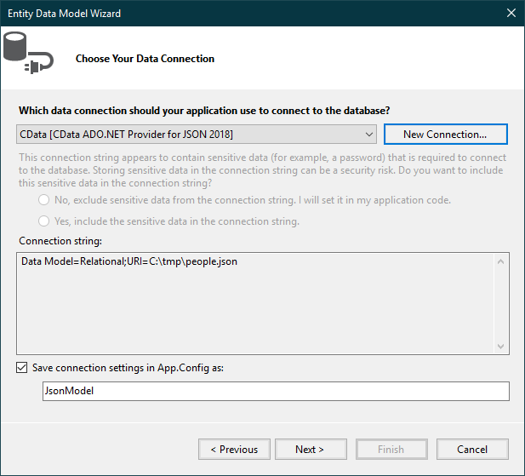Open the CData JSON data connection dropdown
The image size is (525, 476).
click(x=368, y=135)
